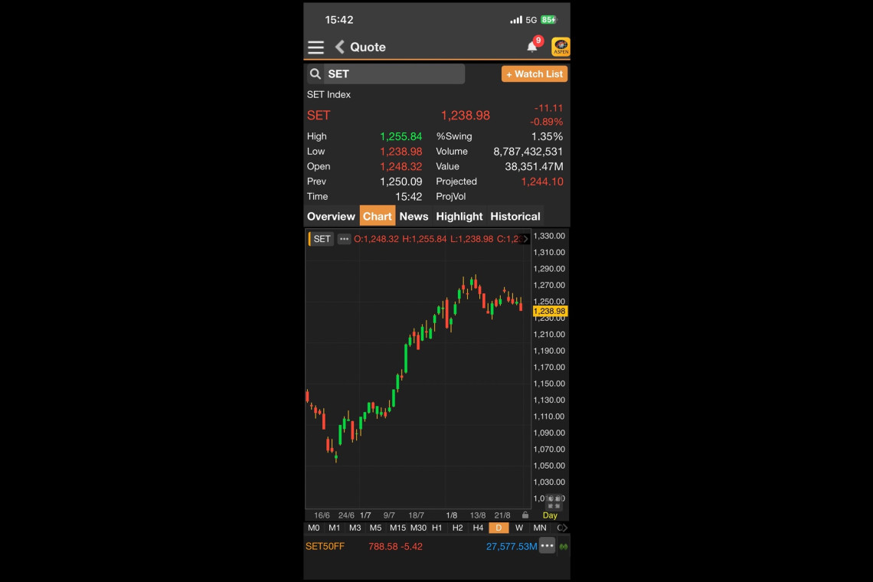Select the M5 timeframe
The image size is (873, 582).
[376, 528]
